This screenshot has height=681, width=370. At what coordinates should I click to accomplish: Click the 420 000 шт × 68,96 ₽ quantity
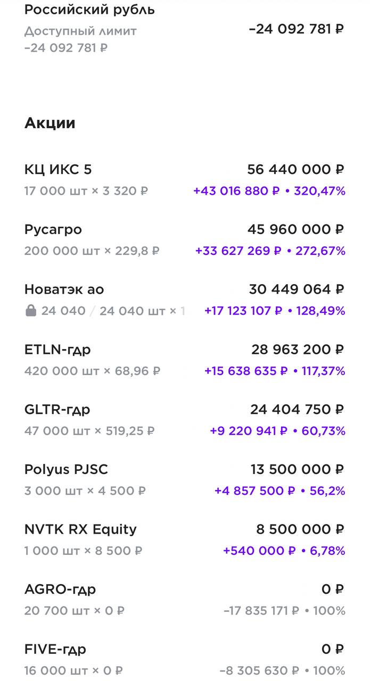coord(92,371)
